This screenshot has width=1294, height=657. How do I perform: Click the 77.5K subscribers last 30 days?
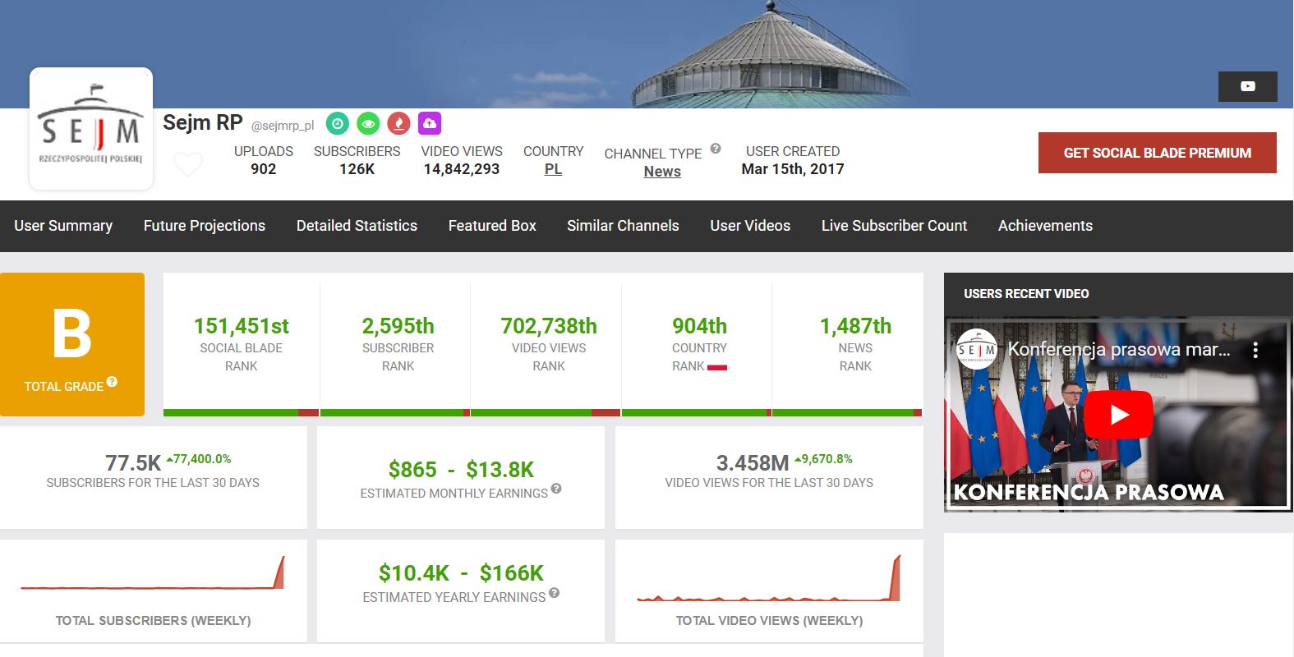click(133, 463)
